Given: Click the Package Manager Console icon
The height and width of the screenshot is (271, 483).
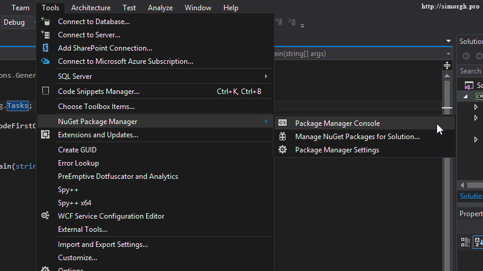Looking at the screenshot, I should pyautogui.click(x=283, y=123).
